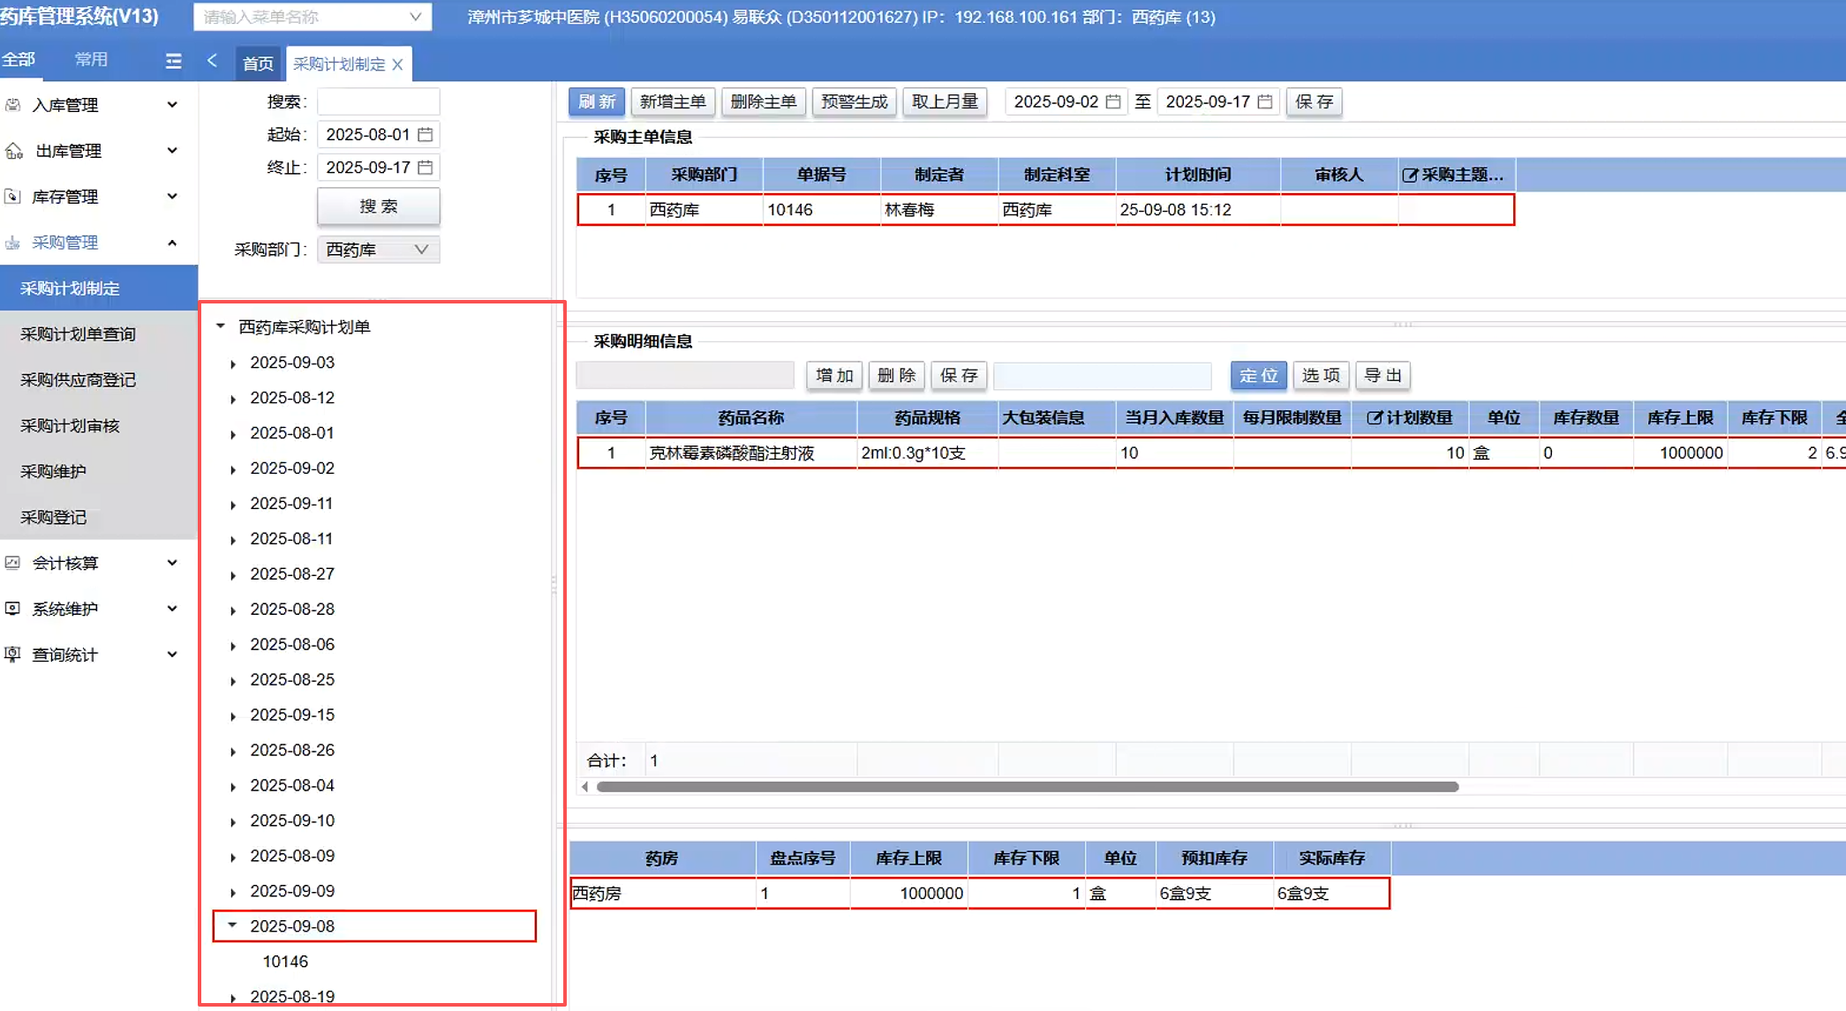Open calendar icon for 2025-09-17 toolbar field
This screenshot has height=1011, width=1846.
point(1265,101)
